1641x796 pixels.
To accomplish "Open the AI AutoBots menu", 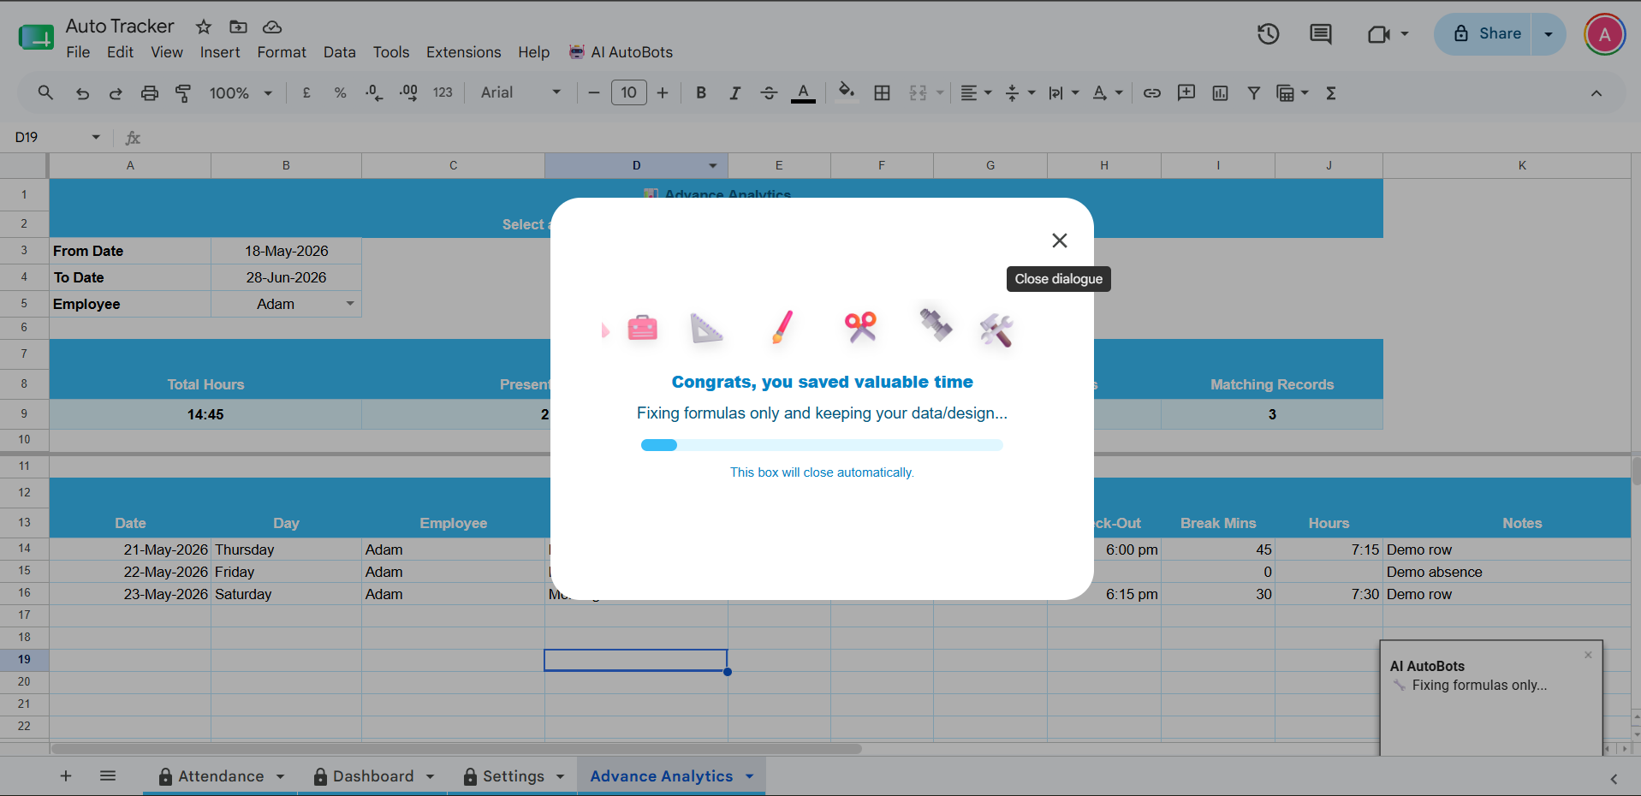I will click(x=621, y=52).
